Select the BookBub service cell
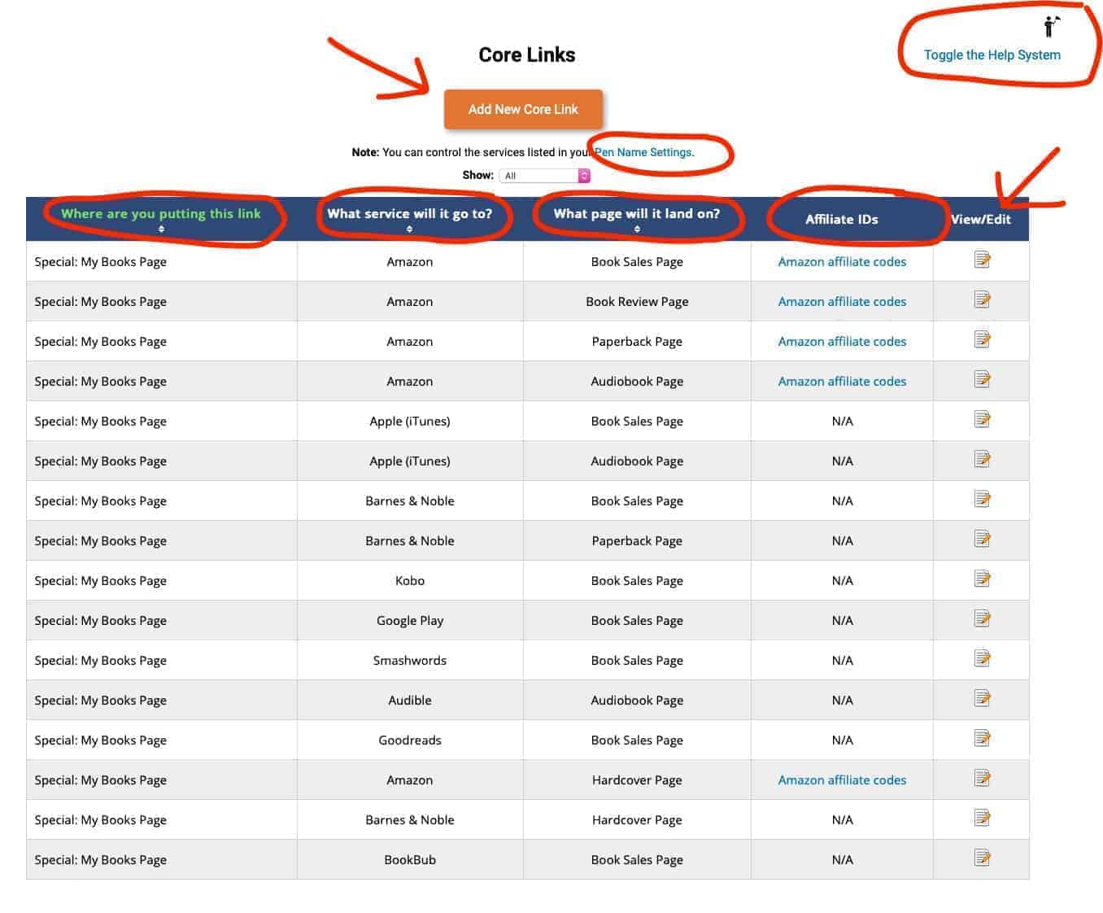 (410, 860)
